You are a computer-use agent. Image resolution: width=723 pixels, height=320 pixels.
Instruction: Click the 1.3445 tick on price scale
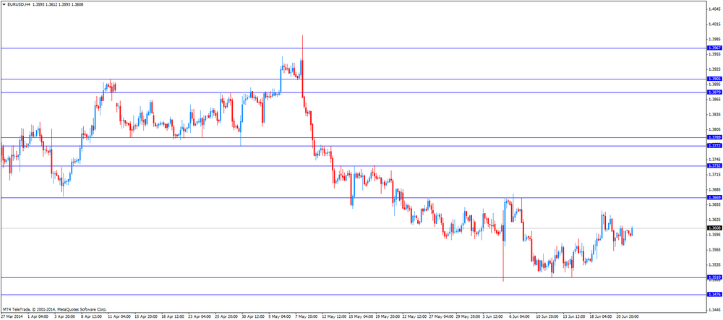[x=715, y=310]
